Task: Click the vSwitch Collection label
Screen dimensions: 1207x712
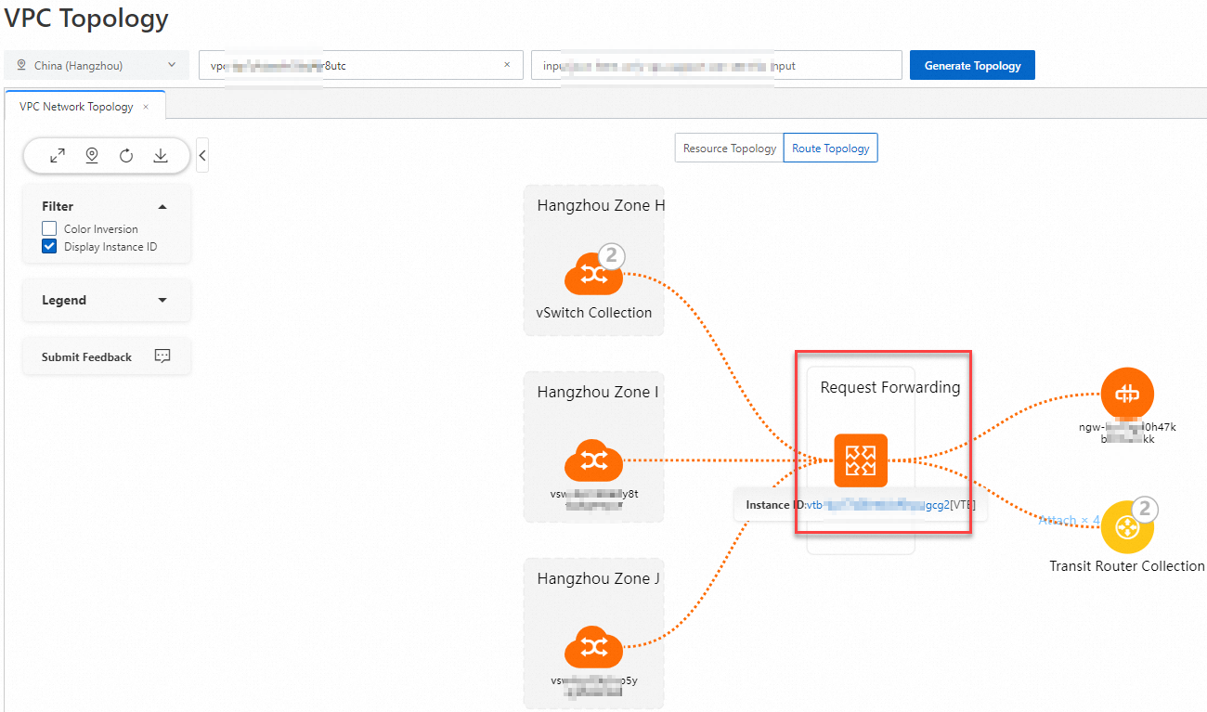Action: (x=594, y=313)
